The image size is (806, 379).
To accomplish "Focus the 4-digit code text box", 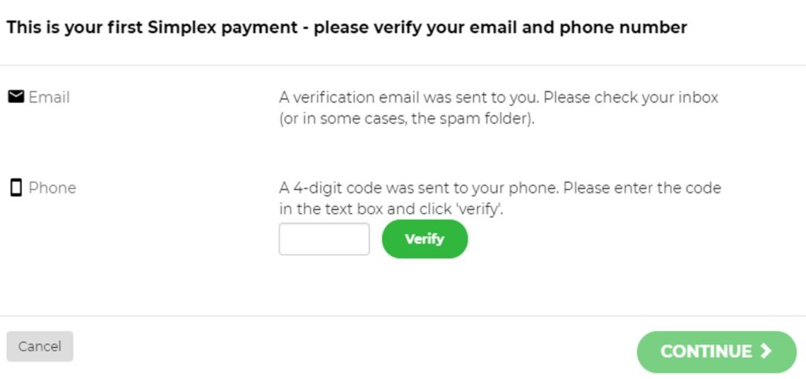I will tap(324, 239).
